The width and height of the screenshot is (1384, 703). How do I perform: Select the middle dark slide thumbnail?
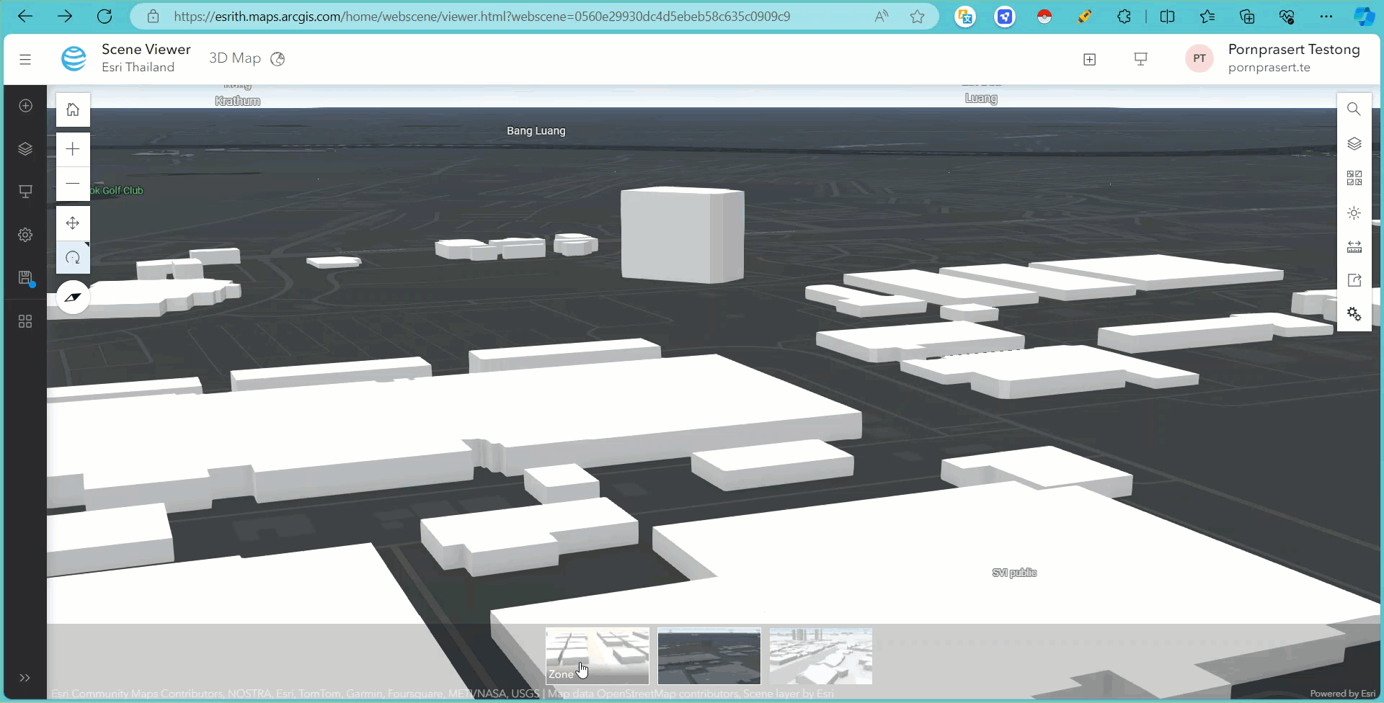709,655
